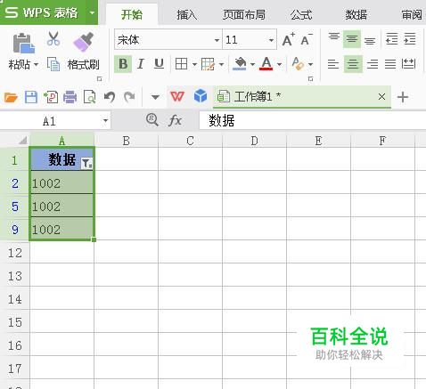Select column B header

point(127,141)
